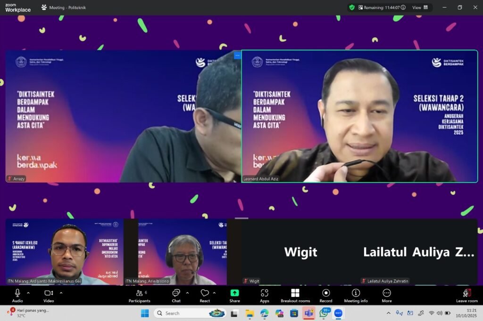This screenshot has width=483, height=321.
Task: Open the Chat panel
Action: click(x=176, y=296)
